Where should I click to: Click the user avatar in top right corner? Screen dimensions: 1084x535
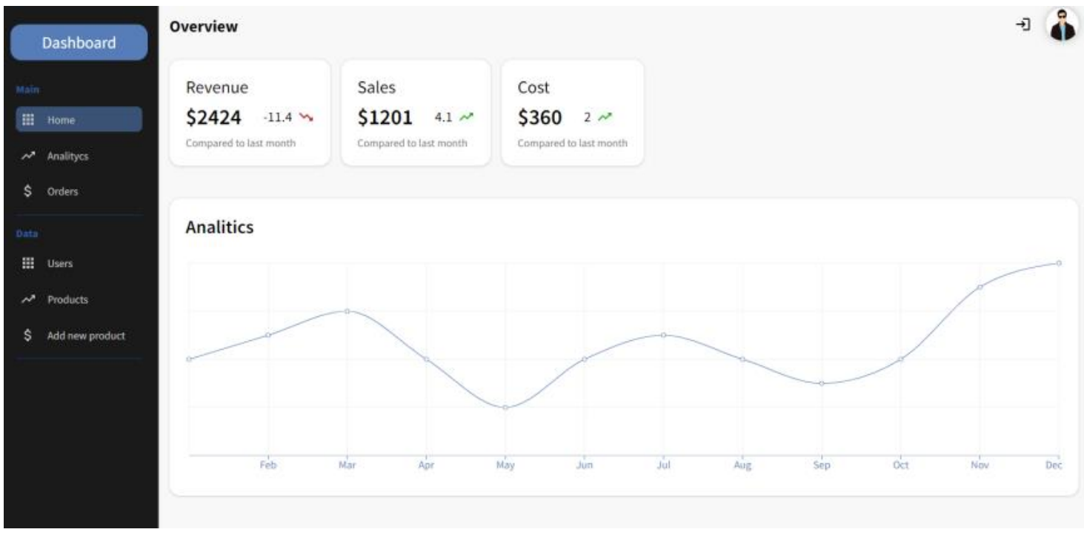click(x=1062, y=24)
